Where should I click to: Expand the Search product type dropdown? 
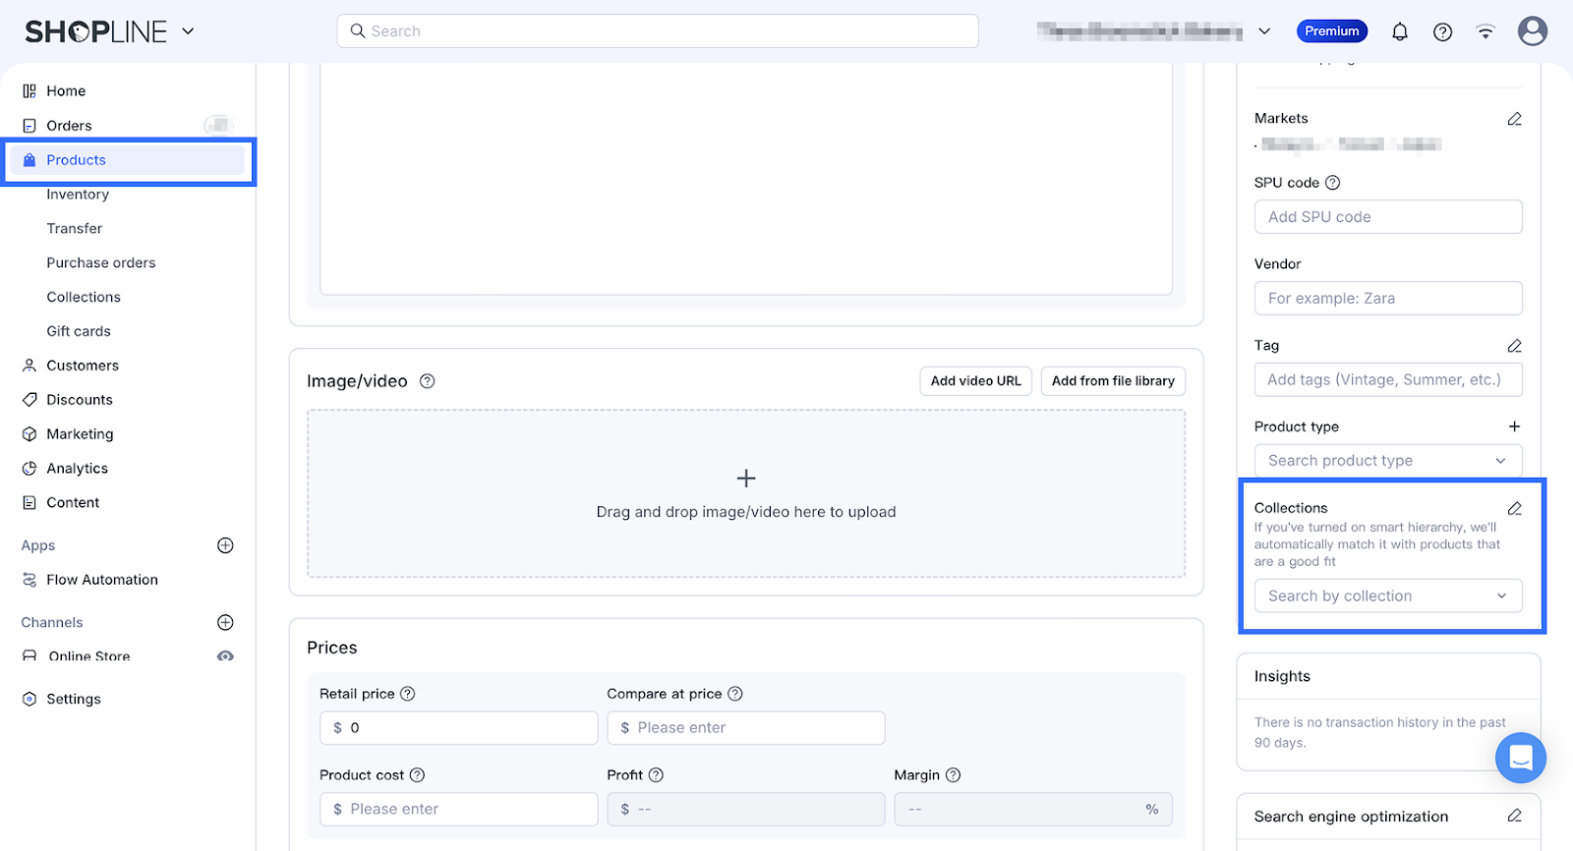pos(1388,461)
